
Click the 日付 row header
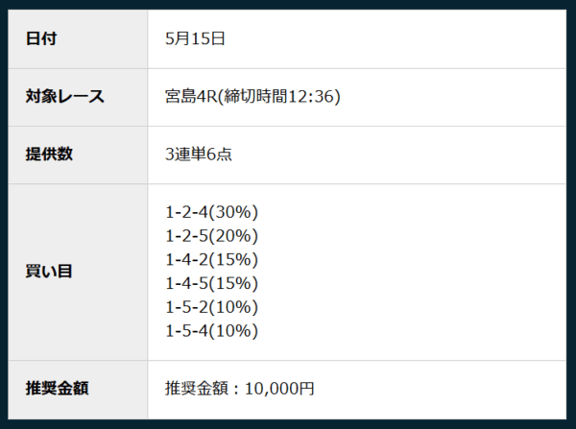coord(40,39)
